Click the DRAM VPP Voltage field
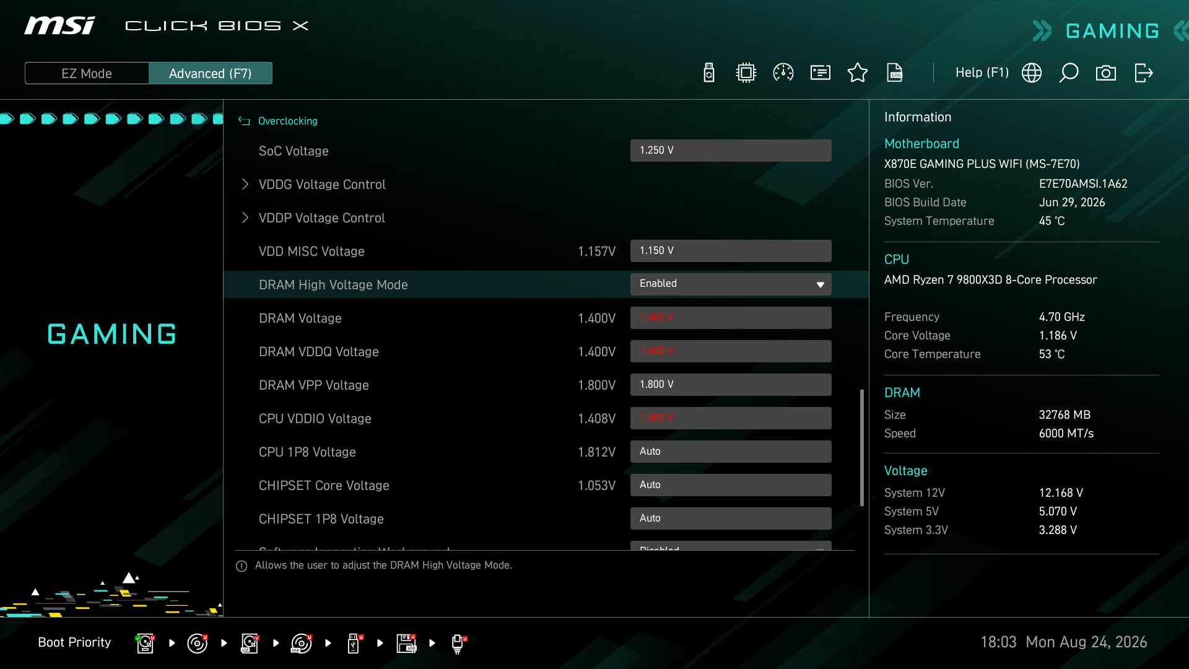The width and height of the screenshot is (1189, 669). [731, 385]
